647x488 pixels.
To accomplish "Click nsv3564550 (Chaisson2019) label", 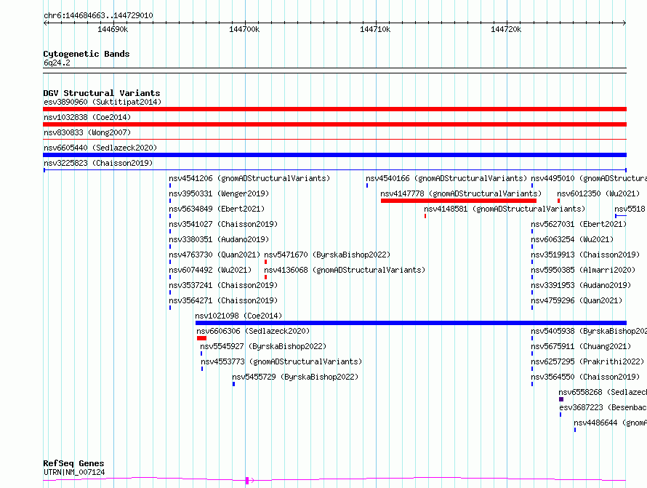I will (585, 377).
